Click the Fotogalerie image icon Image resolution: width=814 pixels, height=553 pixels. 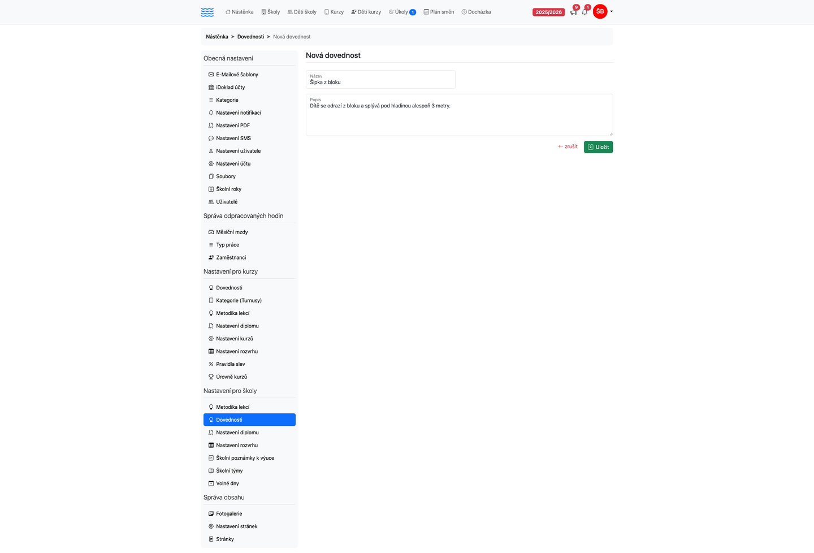tap(211, 514)
